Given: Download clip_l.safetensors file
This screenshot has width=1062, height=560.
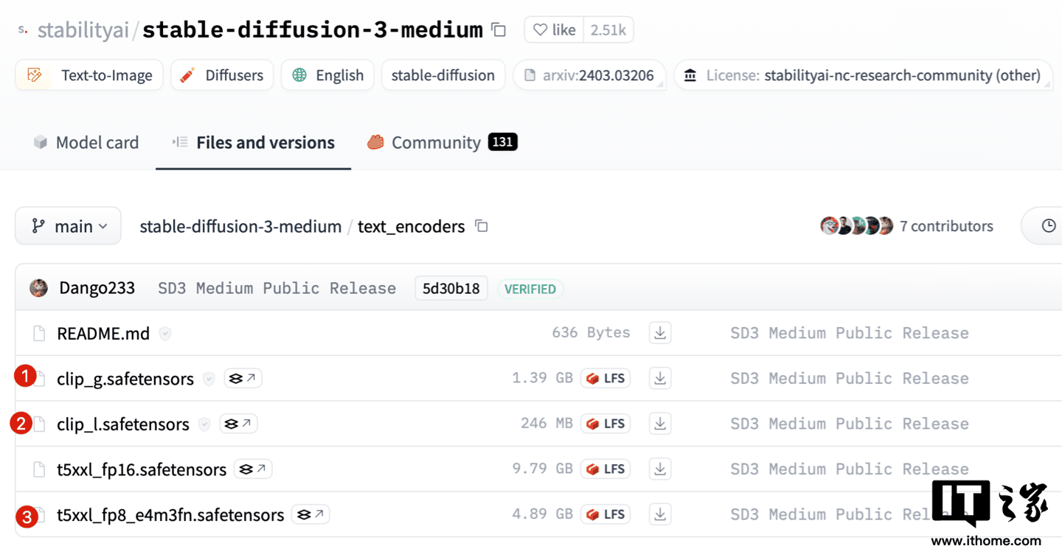Looking at the screenshot, I should (660, 424).
